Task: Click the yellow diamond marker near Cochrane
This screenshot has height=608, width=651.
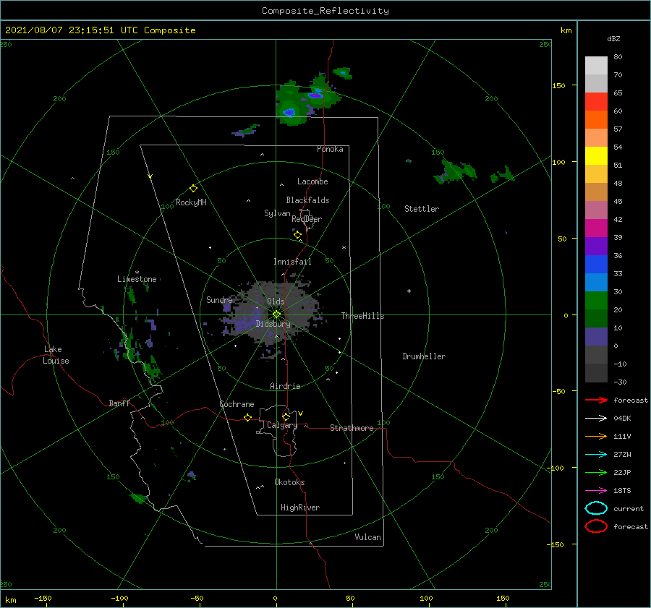Action: coord(247,418)
